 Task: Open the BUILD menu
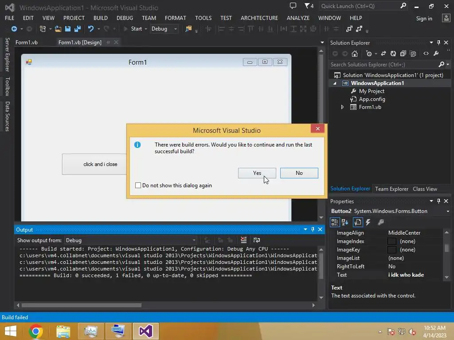(101, 18)
